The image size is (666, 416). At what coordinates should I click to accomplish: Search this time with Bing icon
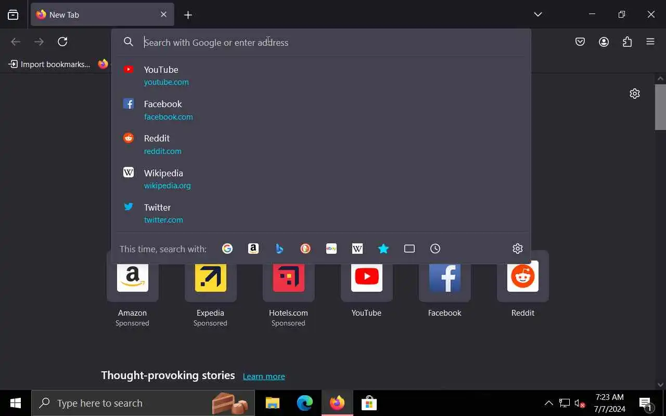(279, 249)
